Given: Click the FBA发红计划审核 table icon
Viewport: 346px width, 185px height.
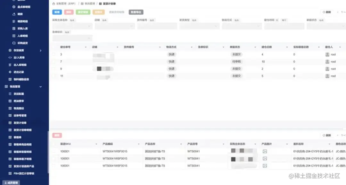Looking at the screenshot, I should [10, 173].
